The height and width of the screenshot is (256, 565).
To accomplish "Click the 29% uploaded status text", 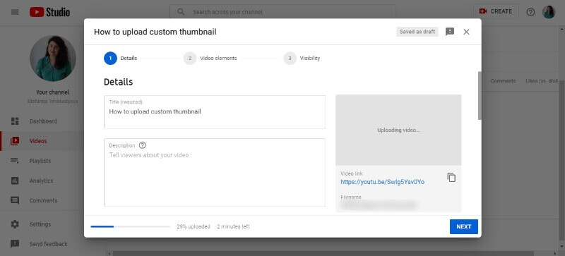I will 194,227.
